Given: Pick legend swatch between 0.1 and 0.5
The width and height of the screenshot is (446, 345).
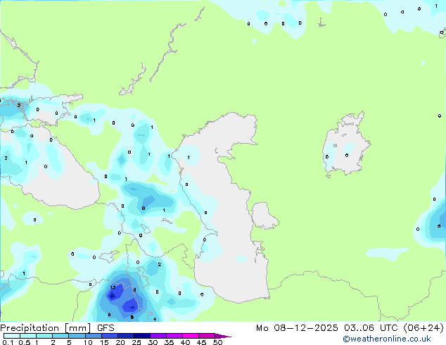Looking at the screenshot, I should [x=12, y=336].
